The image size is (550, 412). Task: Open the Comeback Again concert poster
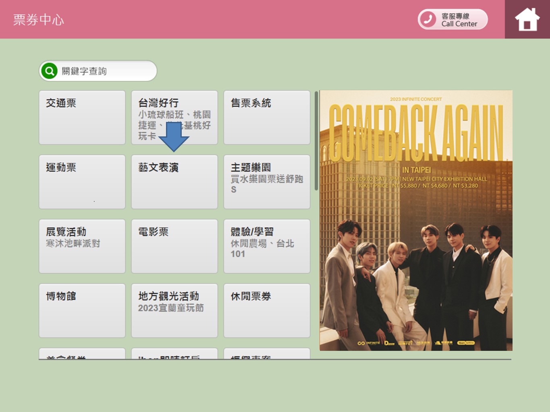tap(416, 220)
